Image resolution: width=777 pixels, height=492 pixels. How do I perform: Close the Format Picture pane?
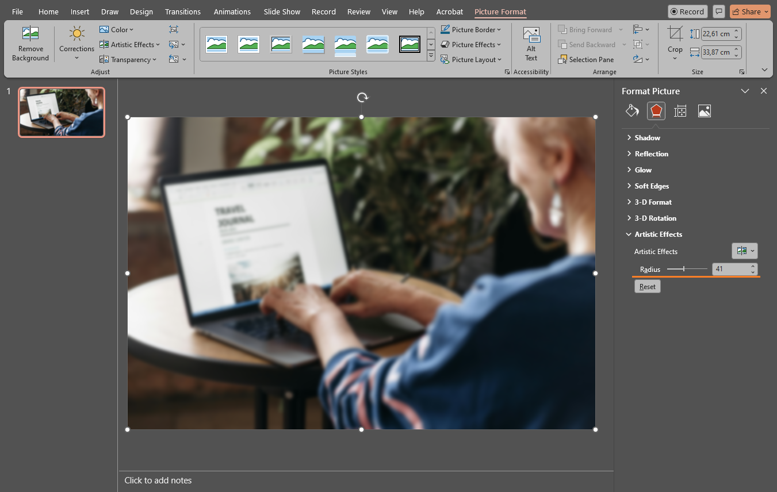[x=764, y=91]
